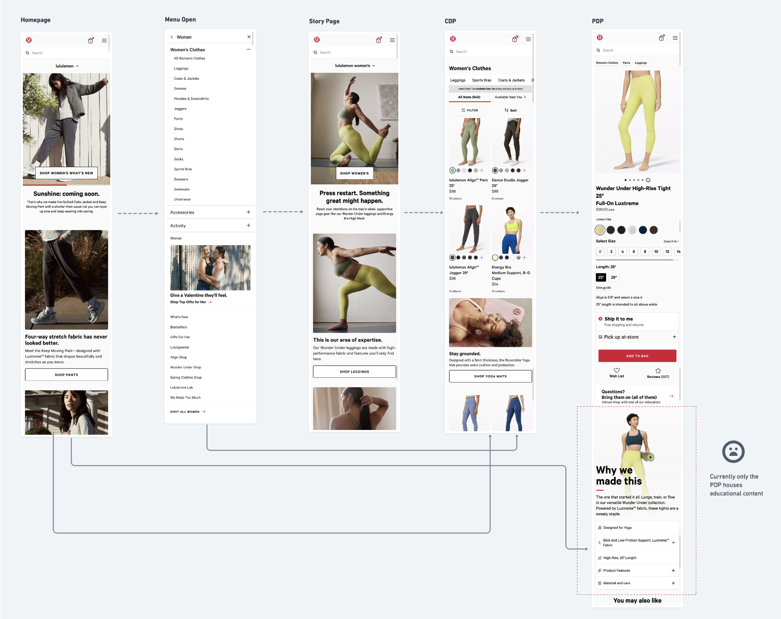Open the Energy Bra product thumbnail
The height and width of the screenshot is (619, 781).
[x=512, y=230]
